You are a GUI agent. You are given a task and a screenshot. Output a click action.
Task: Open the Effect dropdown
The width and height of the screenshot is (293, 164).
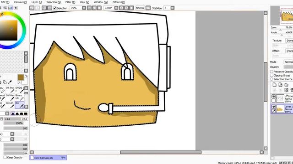289,51
